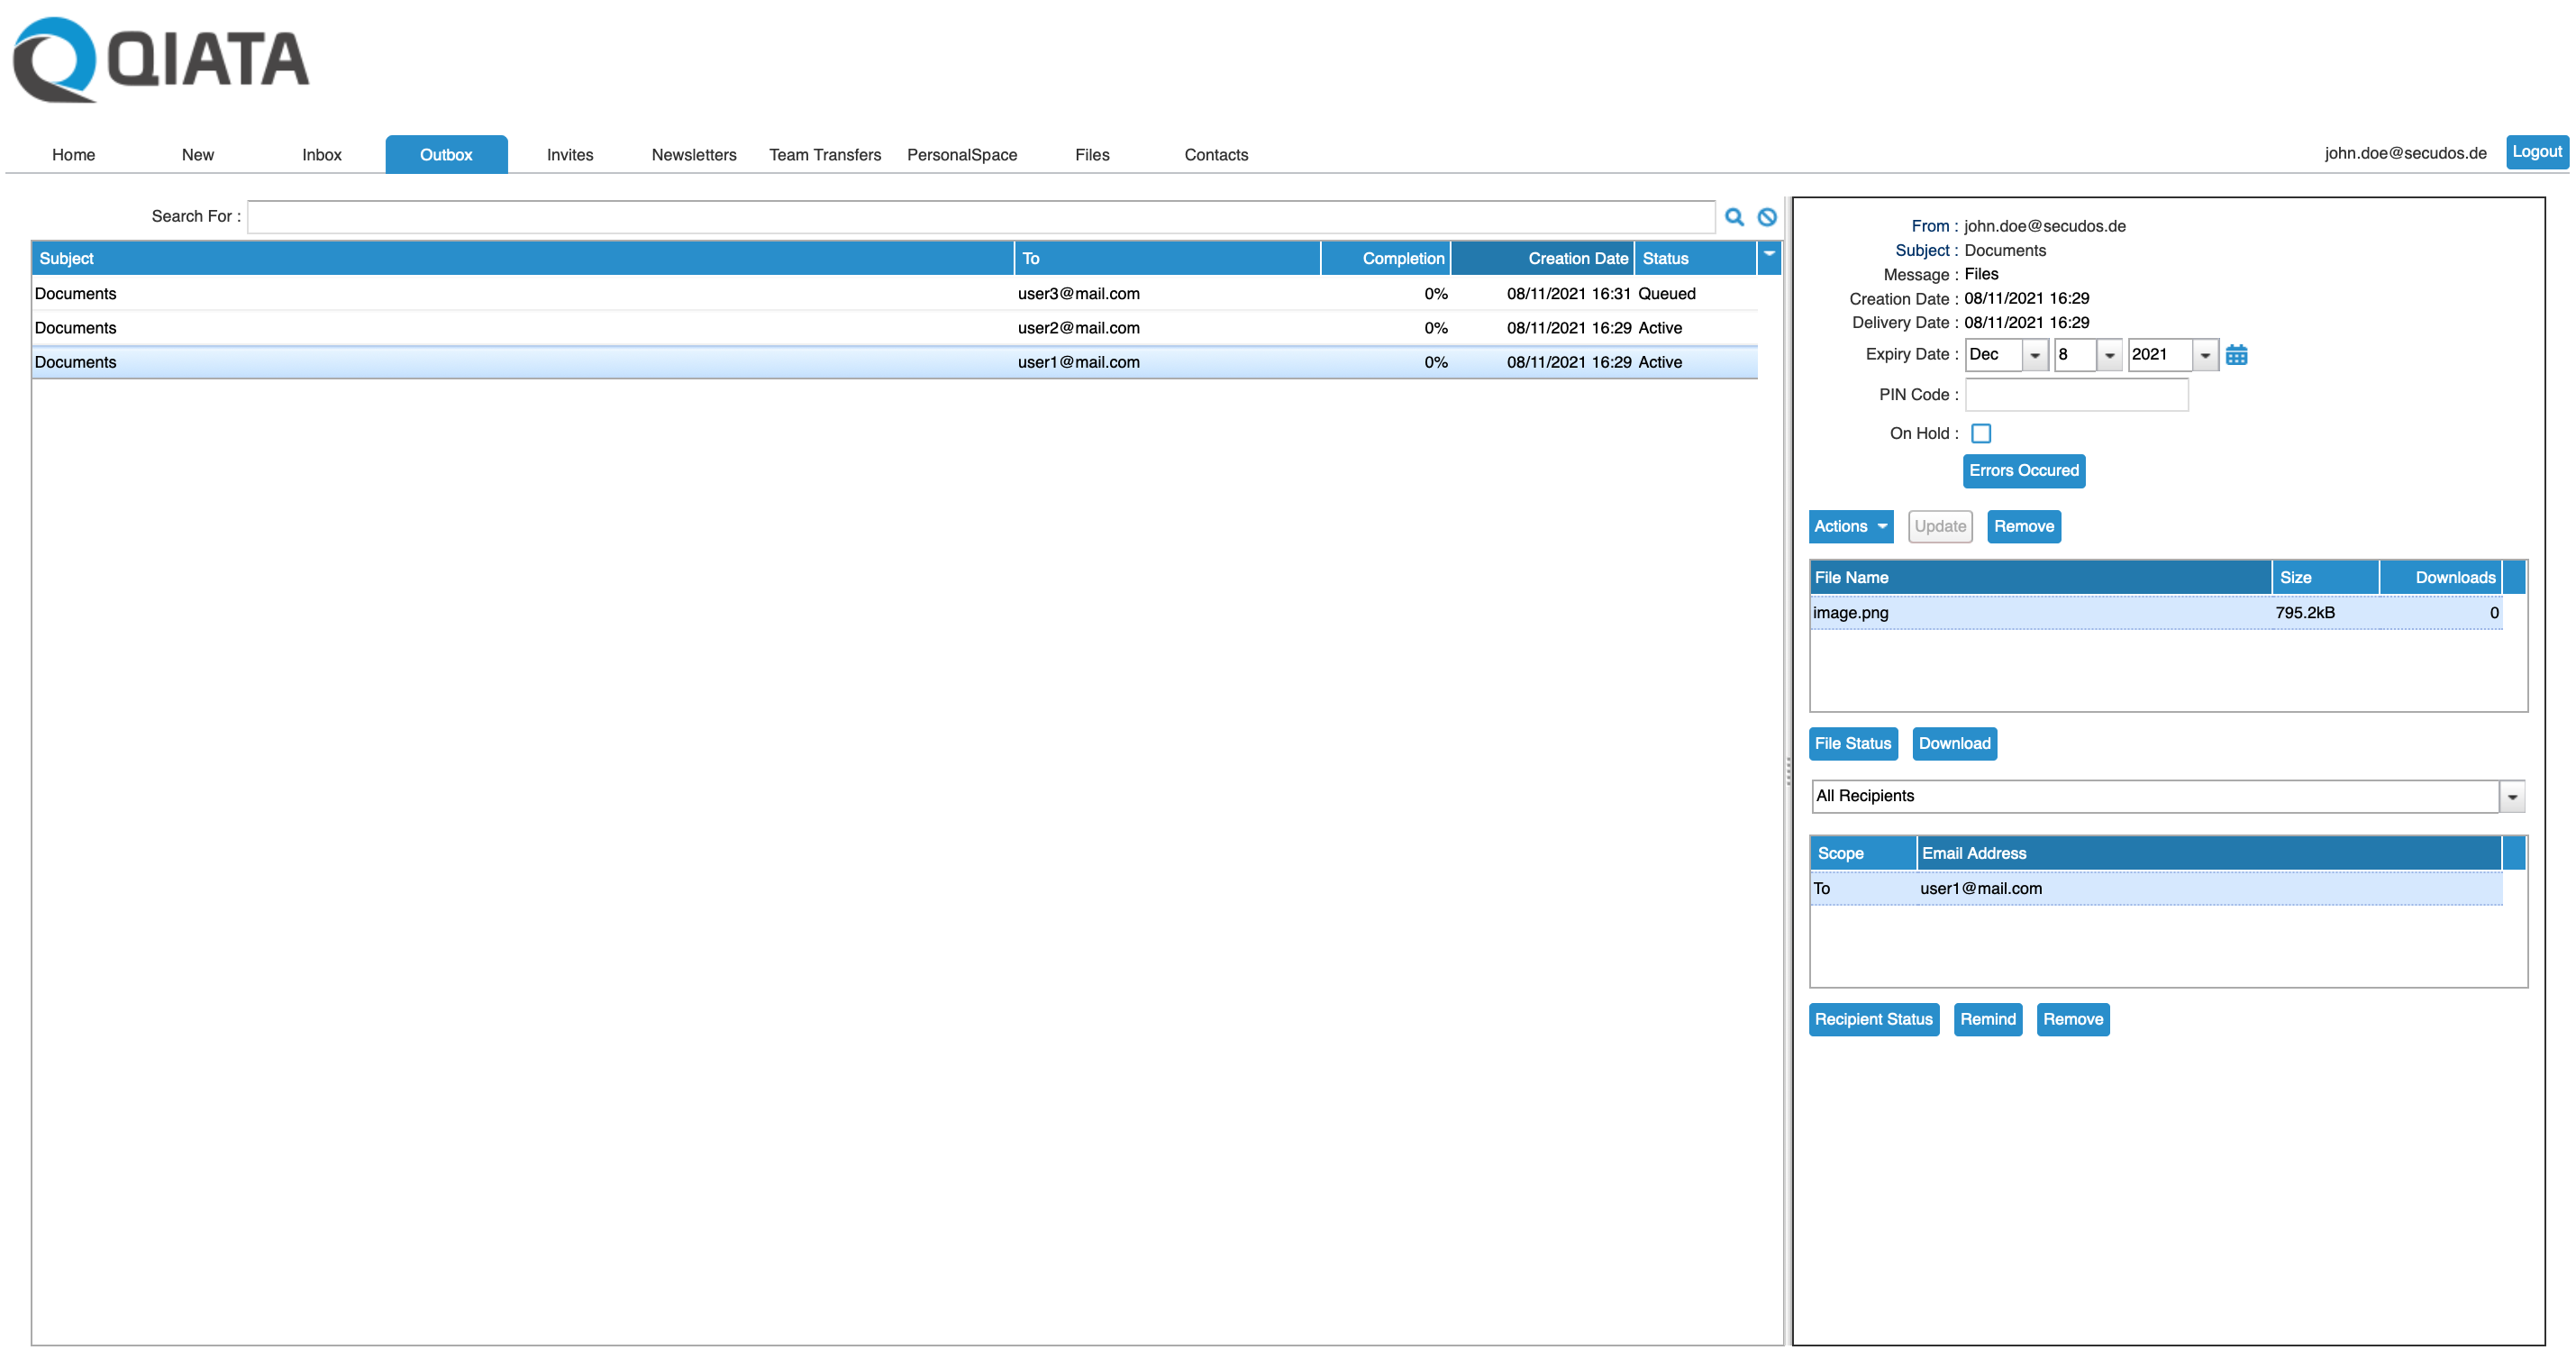Switch to the Inbox tab

pyautogui.click(x=321, y=155)
